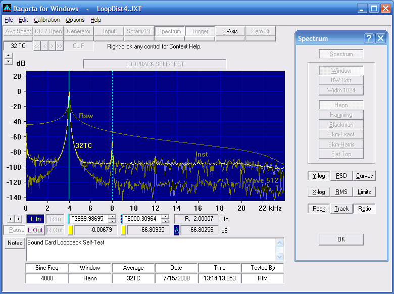
Task: Shift trace left with left arrow button
Action: tap(10, 219)
